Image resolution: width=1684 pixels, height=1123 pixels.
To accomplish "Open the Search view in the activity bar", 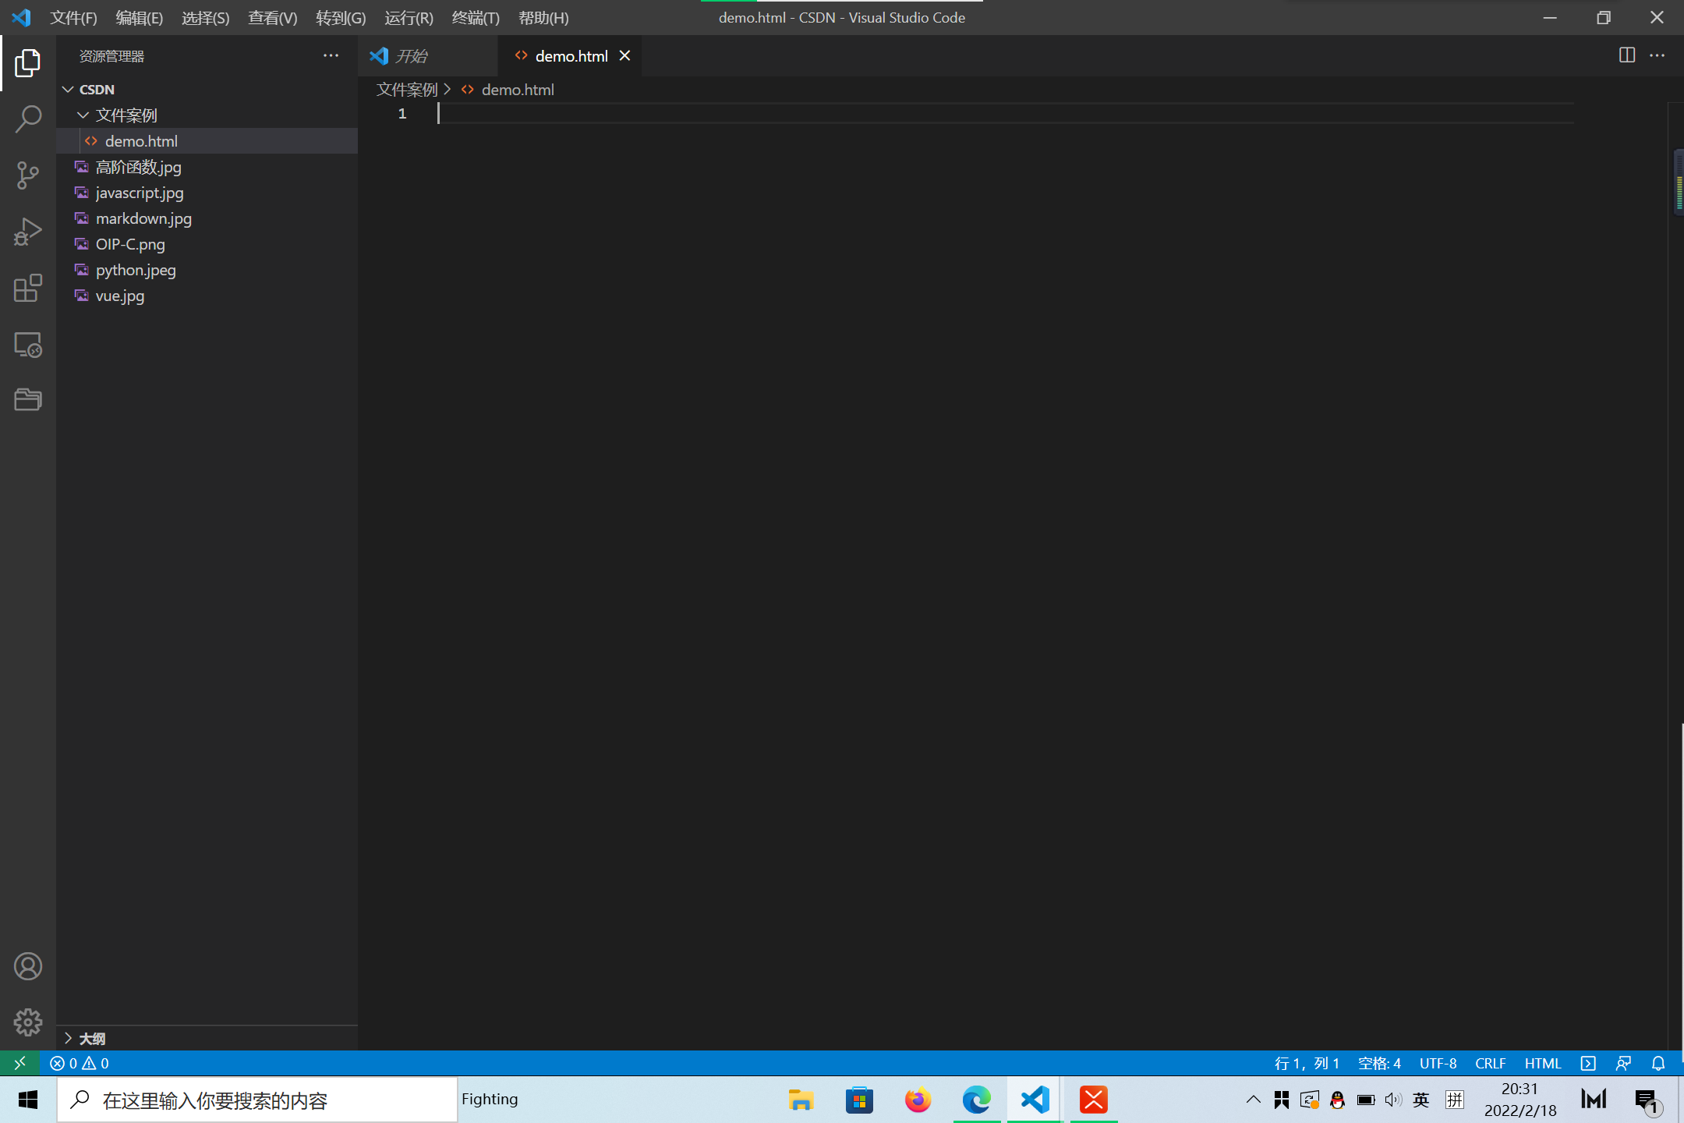I will [x=28, y=119].
